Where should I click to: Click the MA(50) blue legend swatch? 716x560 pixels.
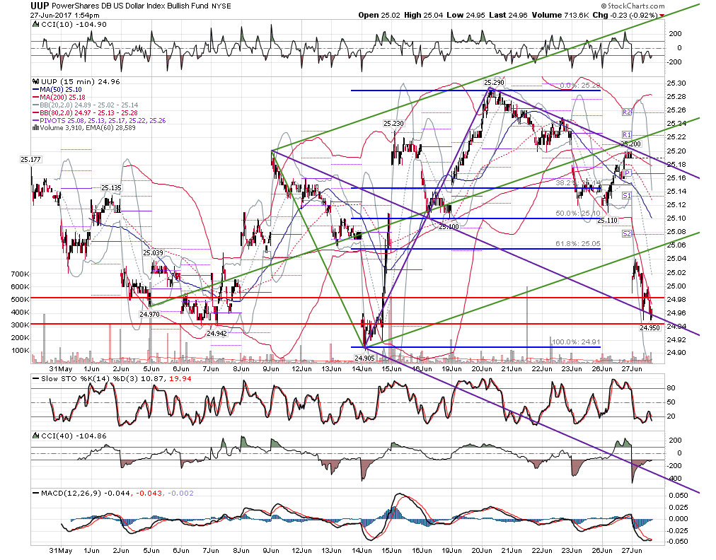pos(35,90)
